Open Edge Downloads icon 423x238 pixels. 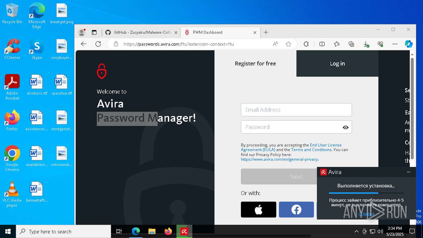pos(366,44)
